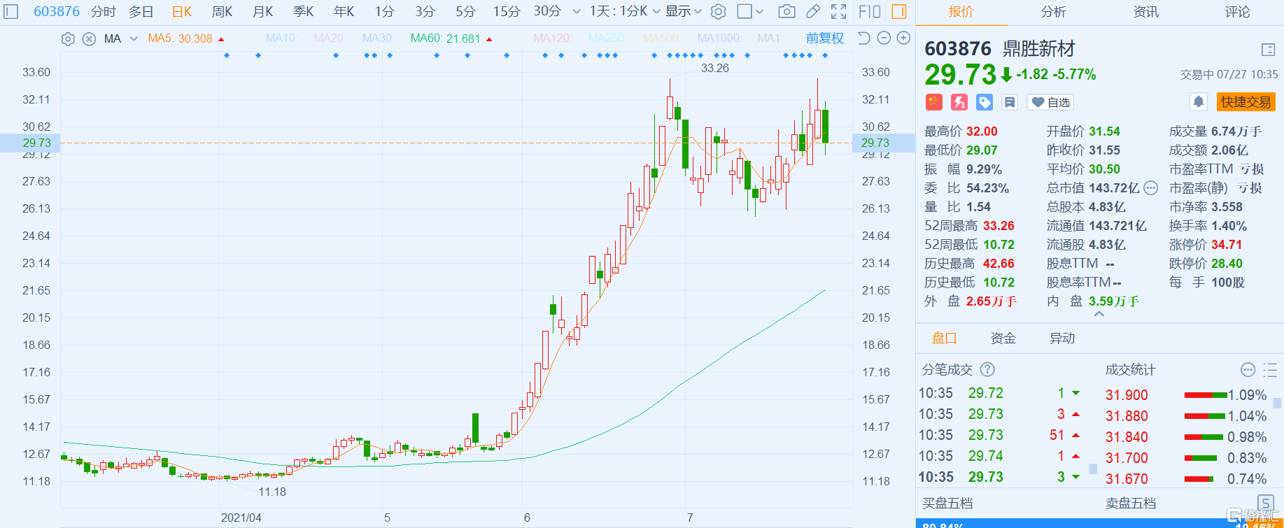Image resolution: width=1284 pixels, height=528 pixels.
Task: Open the 显示 display dropdown
Action: [x=683, y=12]
